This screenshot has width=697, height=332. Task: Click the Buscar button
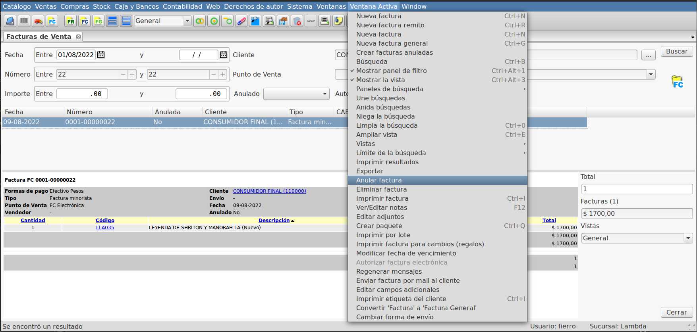(677, 52)
